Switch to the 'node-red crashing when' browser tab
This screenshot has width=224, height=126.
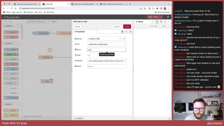27,4
